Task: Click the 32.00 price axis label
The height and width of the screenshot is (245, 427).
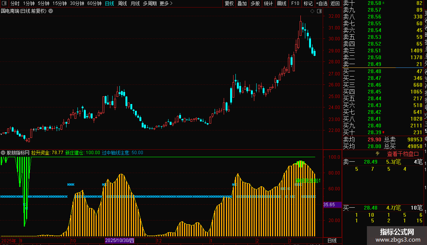Action: coord(334,16)
